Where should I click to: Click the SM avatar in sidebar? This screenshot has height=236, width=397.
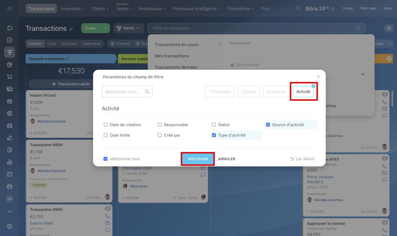[10, 199]
